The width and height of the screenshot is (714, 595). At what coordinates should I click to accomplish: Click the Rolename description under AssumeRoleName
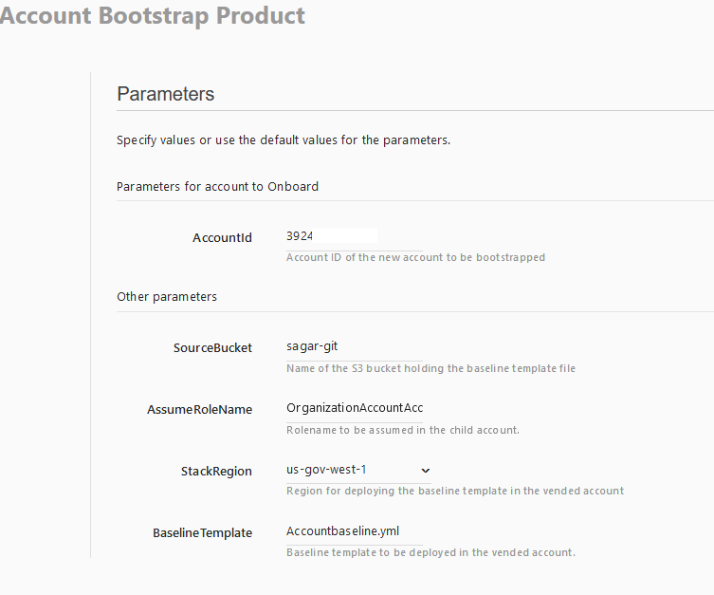pyautogui.click(x=403, y=430)
